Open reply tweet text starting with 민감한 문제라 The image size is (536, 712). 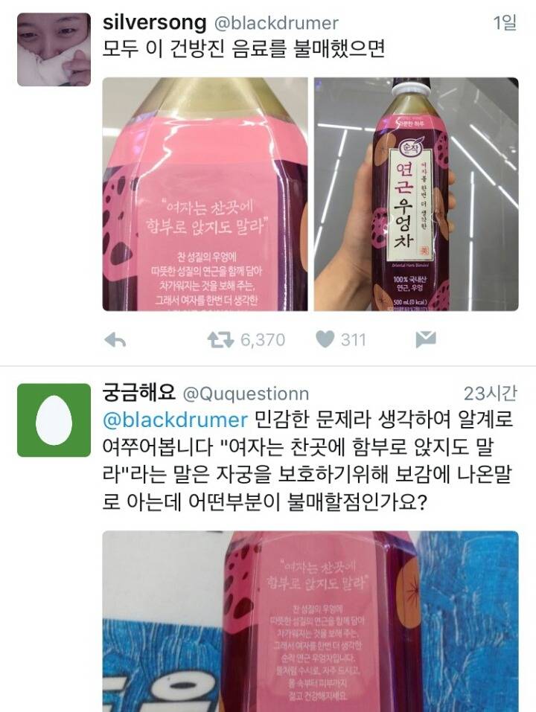(309, 461)
